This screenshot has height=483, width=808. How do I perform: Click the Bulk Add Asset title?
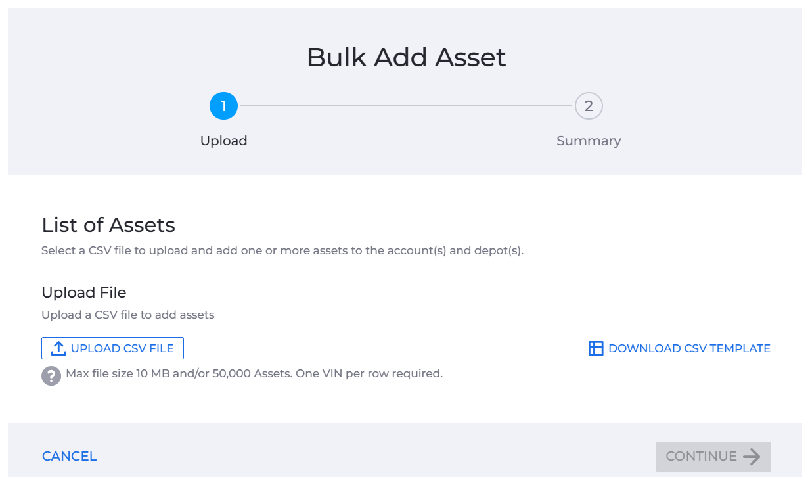coord(407,57)
